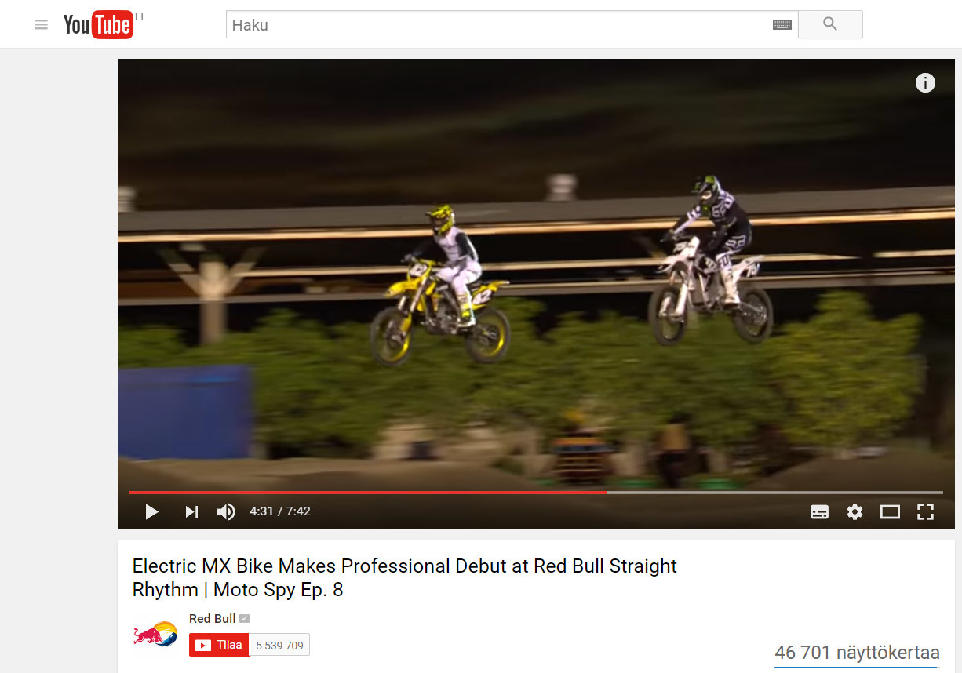Open the hamburger guide menu

(41, 25)
